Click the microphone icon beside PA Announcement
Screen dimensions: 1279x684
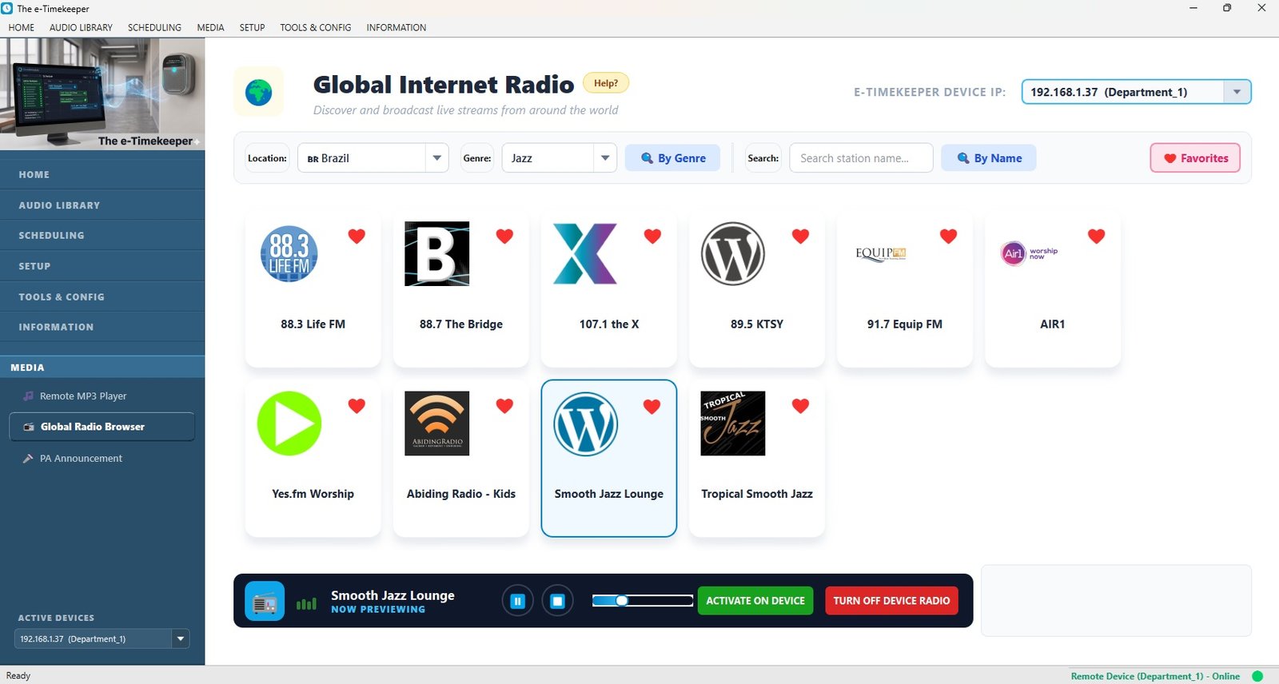[28, 459]
